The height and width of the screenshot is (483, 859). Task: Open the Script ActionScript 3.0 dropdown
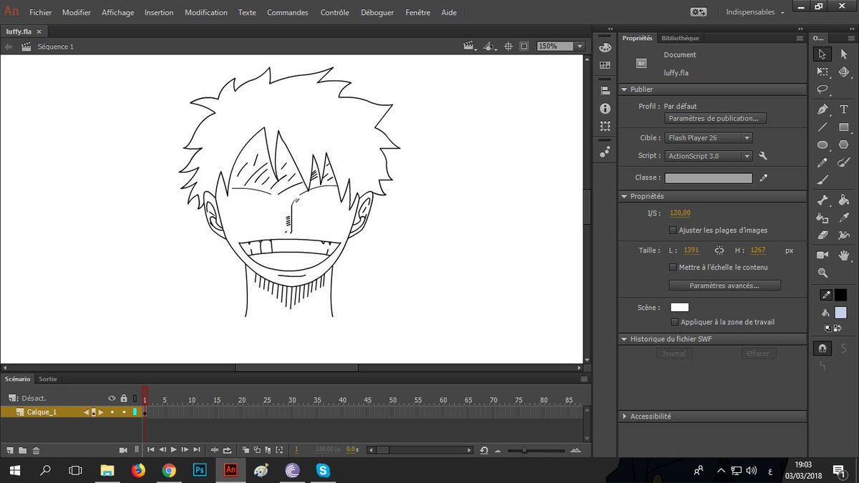pyautogui.click(x=708, y=155)
